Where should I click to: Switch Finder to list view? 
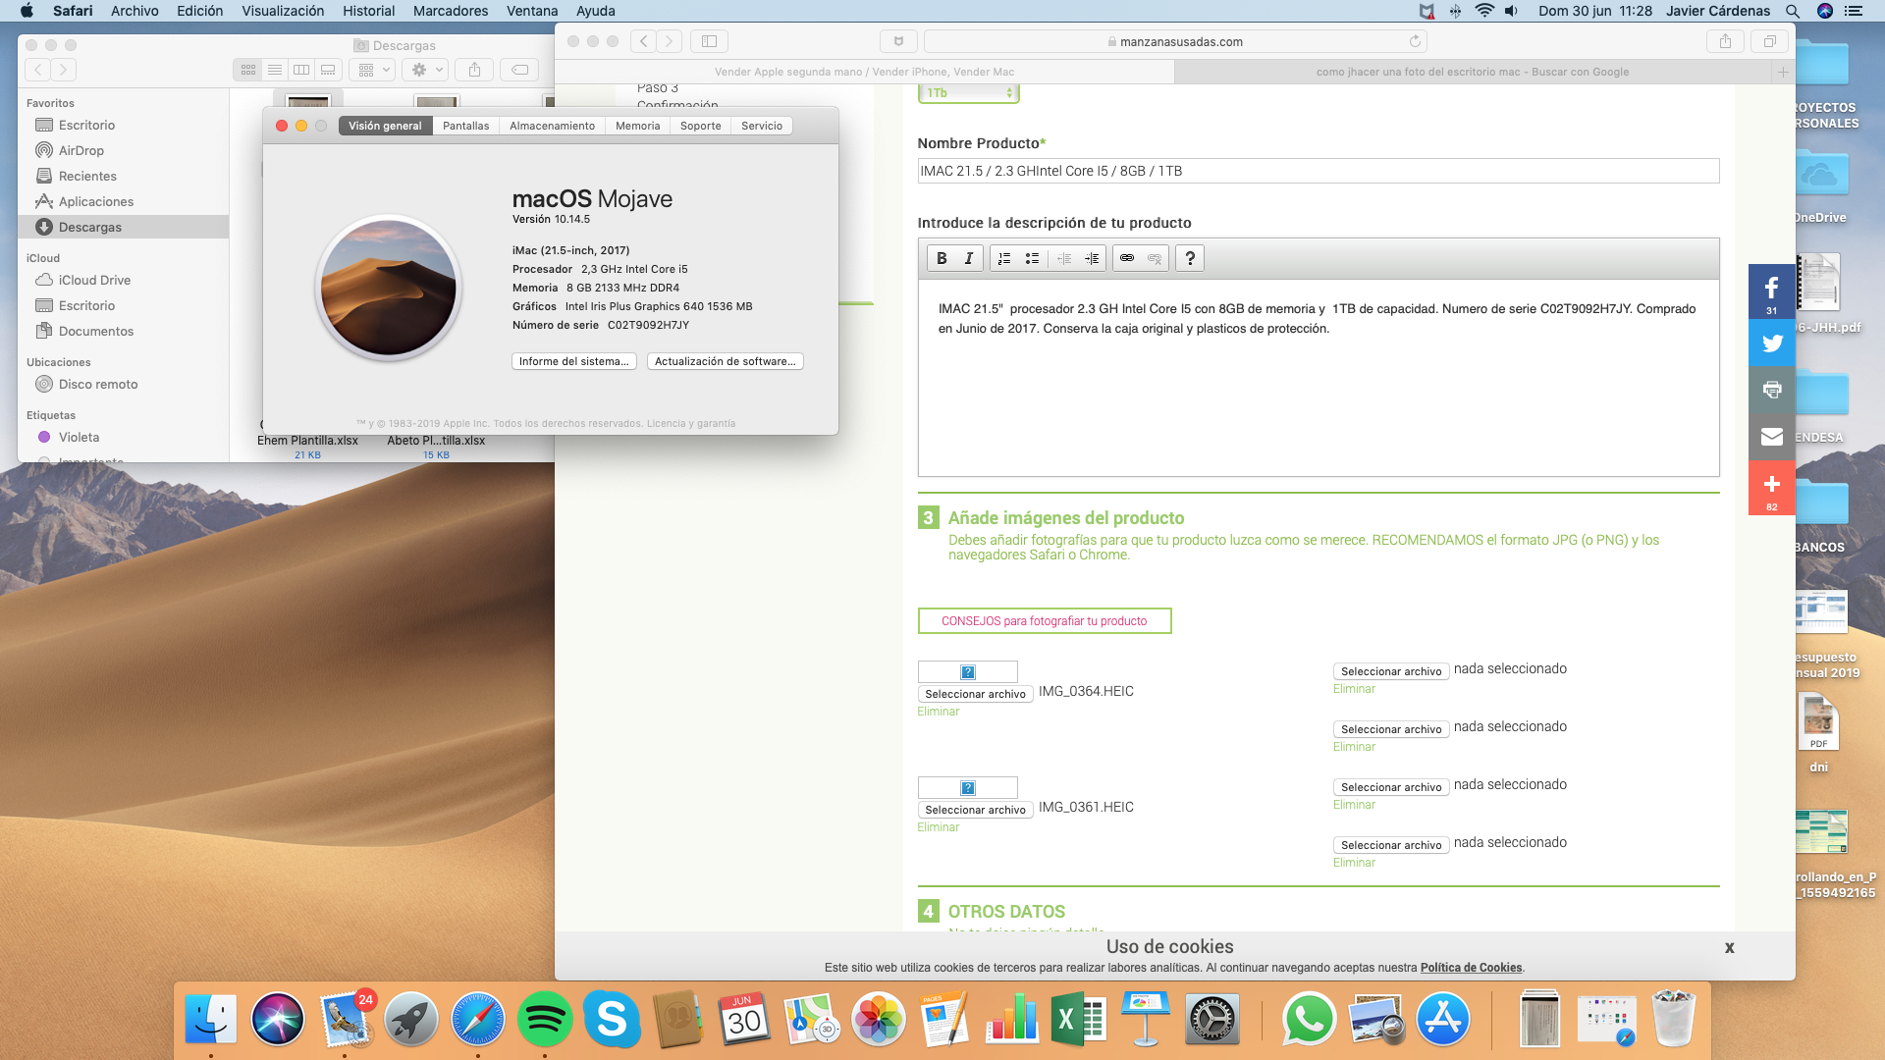275,70
